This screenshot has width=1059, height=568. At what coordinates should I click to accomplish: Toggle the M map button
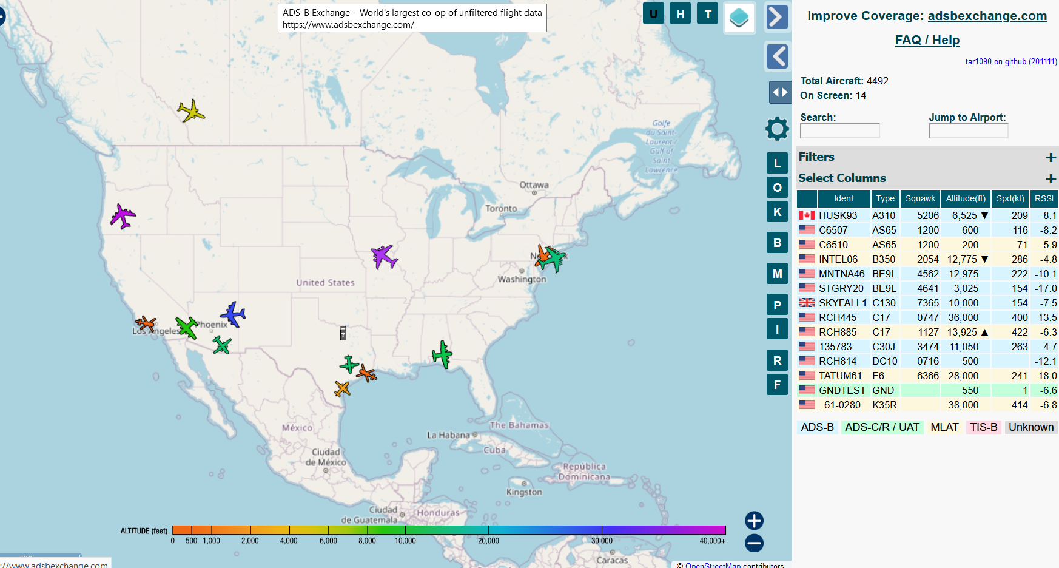tap(778, 274)
